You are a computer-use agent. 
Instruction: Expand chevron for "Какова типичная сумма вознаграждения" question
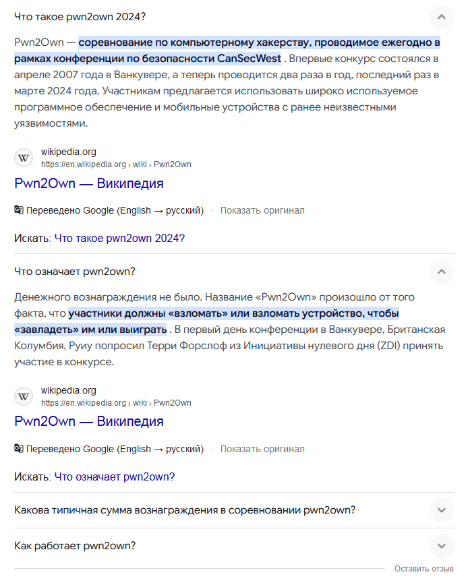click(441, 510)
